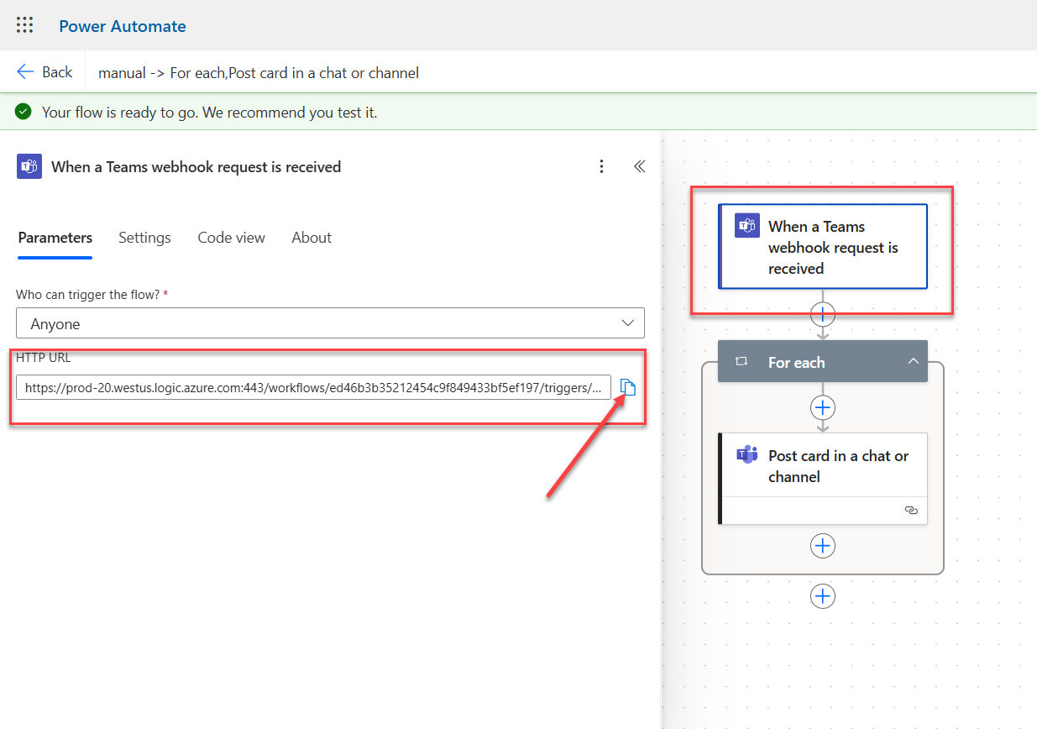The width and height of the screenshot is (1037, 729).
Task: Add a new step below the For each block
Action: pyautogui.click(x=823, y=596)
